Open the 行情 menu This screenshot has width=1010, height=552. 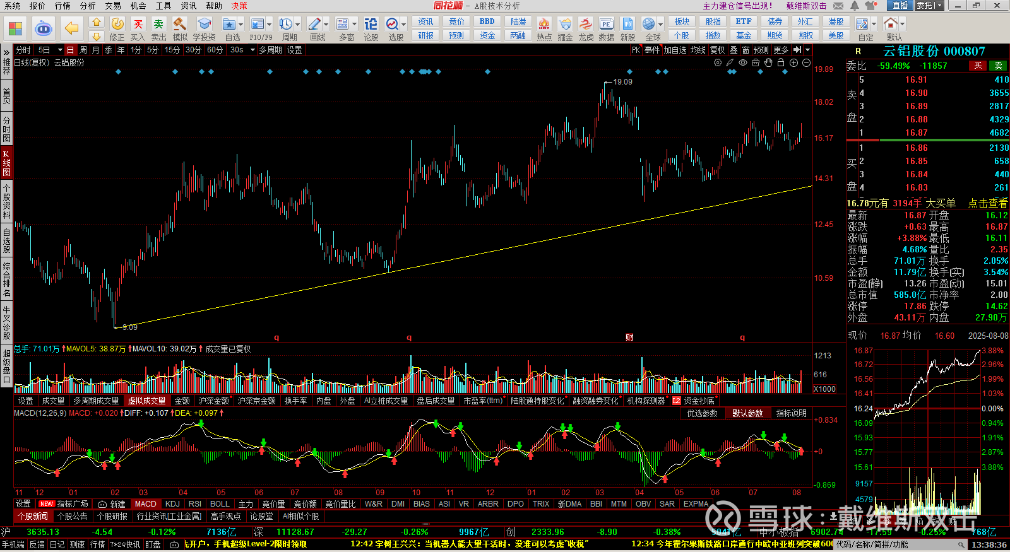coord(62,6)
